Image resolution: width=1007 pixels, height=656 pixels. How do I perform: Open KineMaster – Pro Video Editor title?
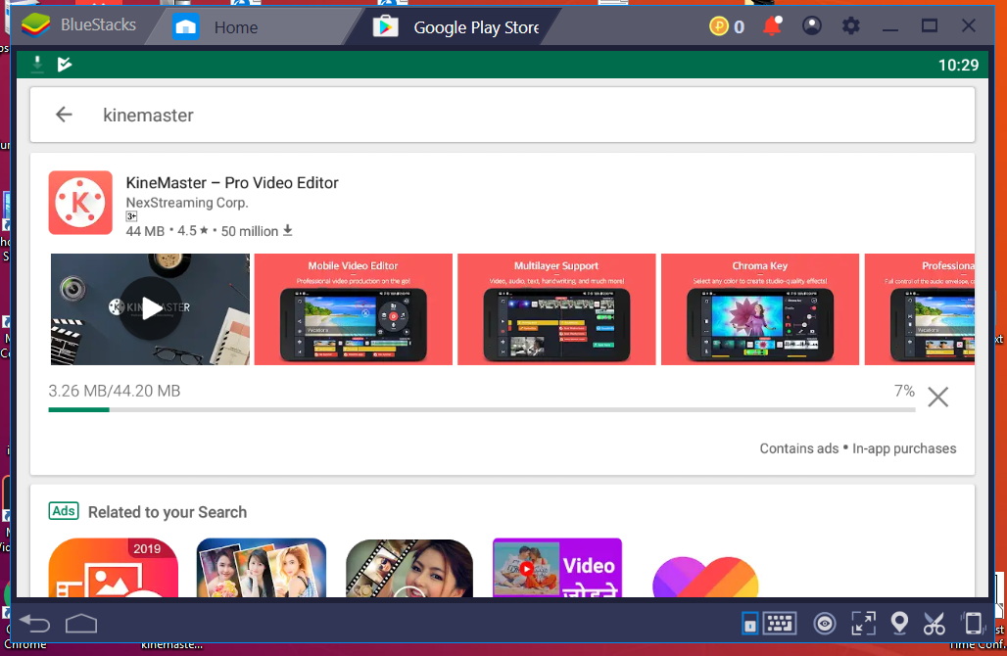coord(232,183)
